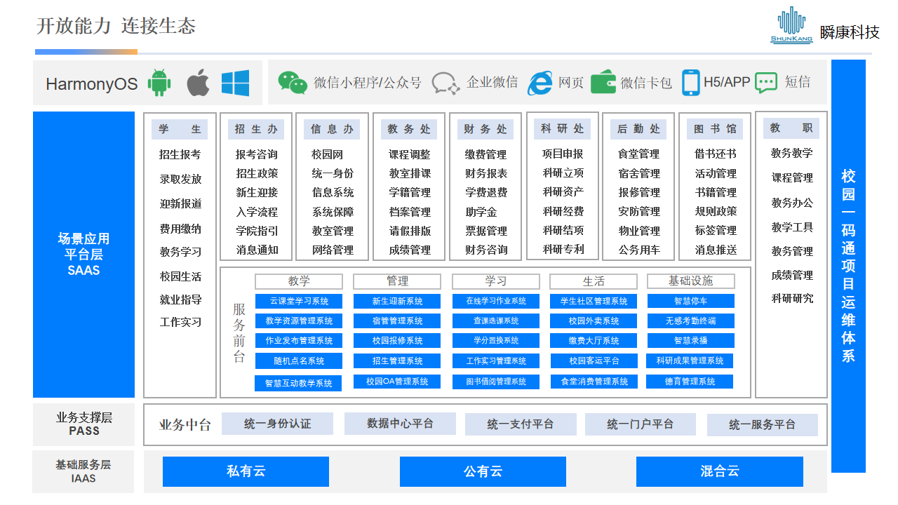Screen dimensions: 898x505
Task: Select the 统一身份认证 platform button
Action: click(277, 424)
